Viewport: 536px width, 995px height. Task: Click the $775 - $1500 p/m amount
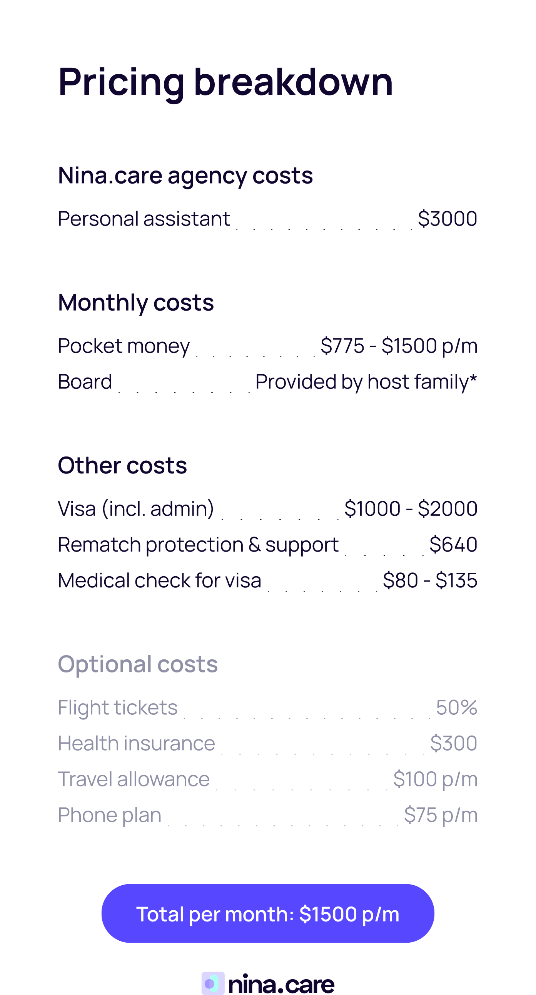[399, 345]
